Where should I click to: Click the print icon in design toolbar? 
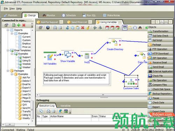(55, 28)
